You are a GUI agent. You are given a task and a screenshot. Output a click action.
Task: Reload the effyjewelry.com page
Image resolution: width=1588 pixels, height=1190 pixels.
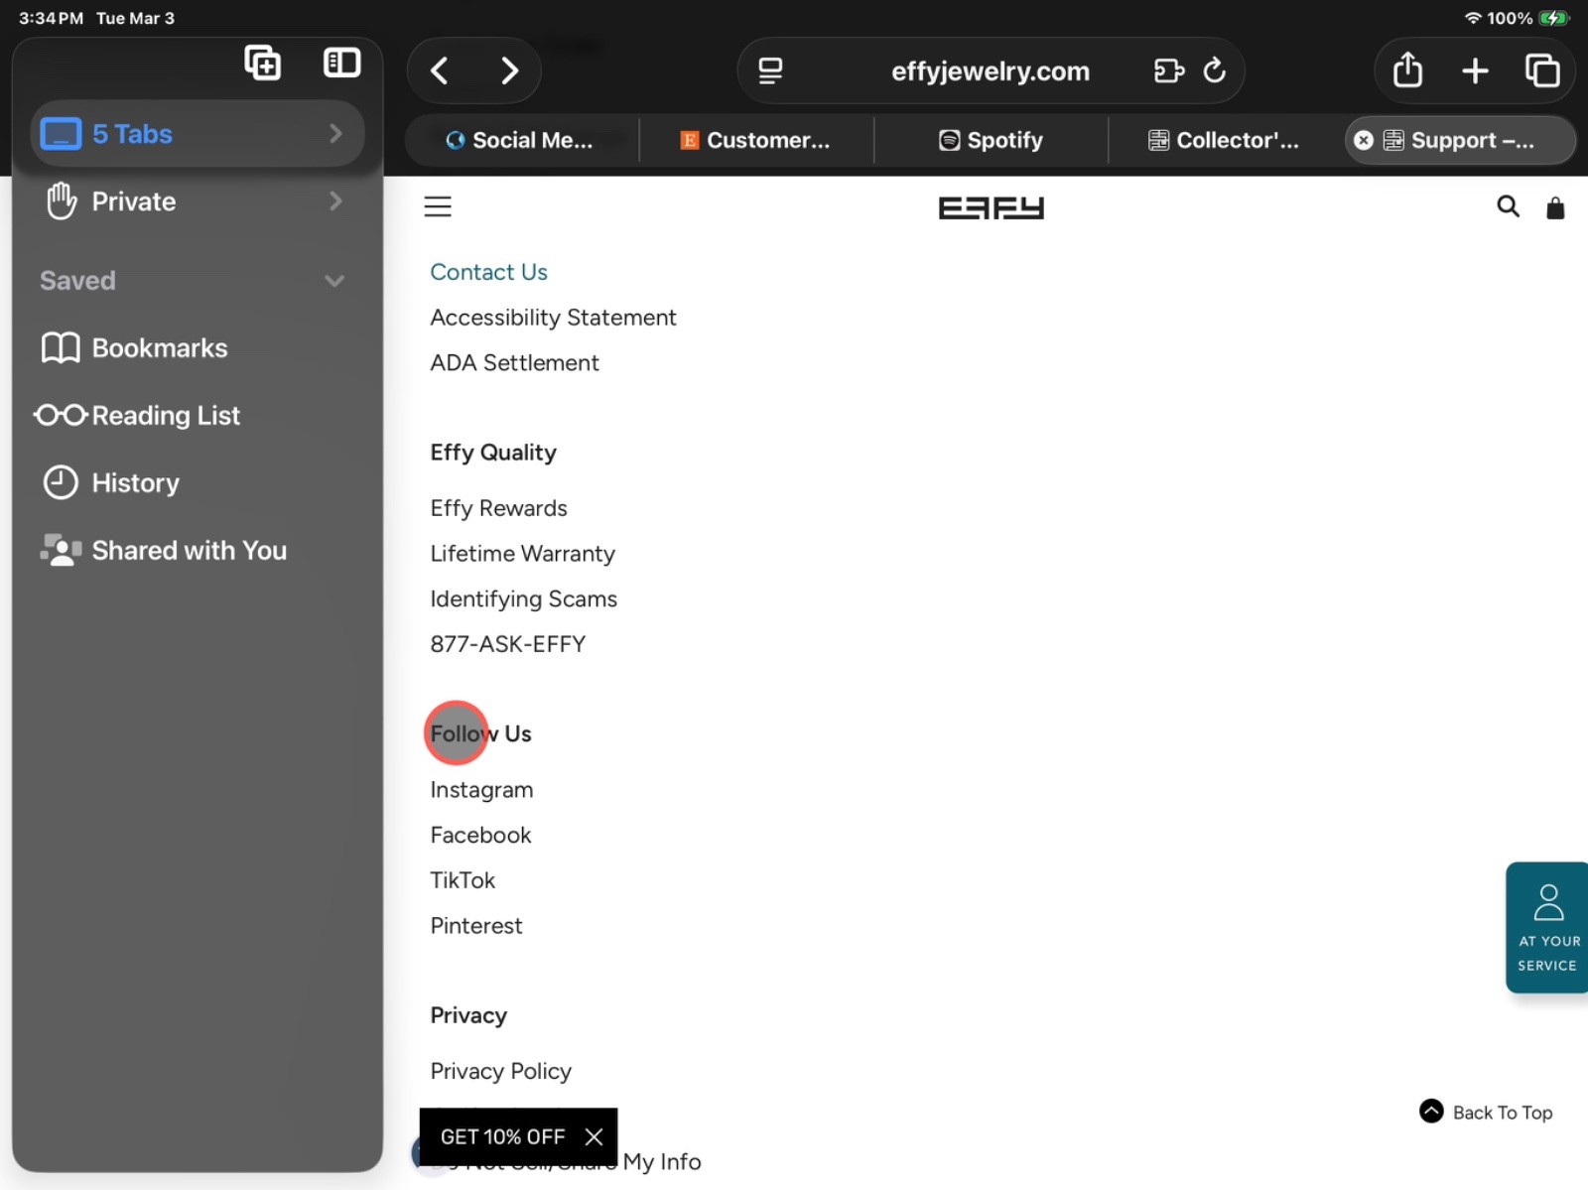[1214, 70]
